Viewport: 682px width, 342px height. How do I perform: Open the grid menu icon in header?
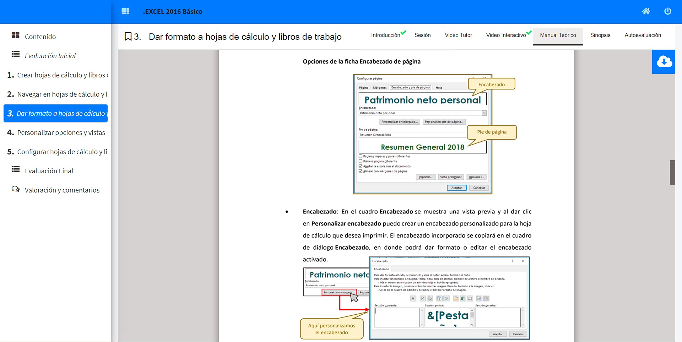click(x=125, y=11)
